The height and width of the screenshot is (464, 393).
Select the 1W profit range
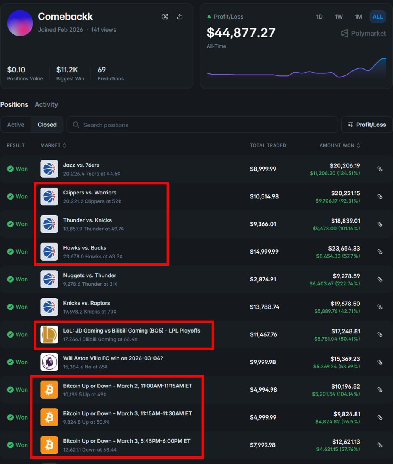coord(339,17)
